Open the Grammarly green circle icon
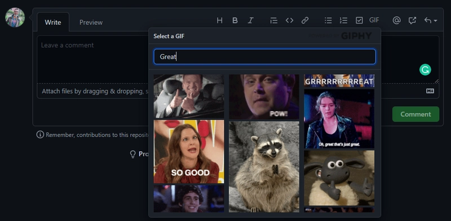 (425, 70)
